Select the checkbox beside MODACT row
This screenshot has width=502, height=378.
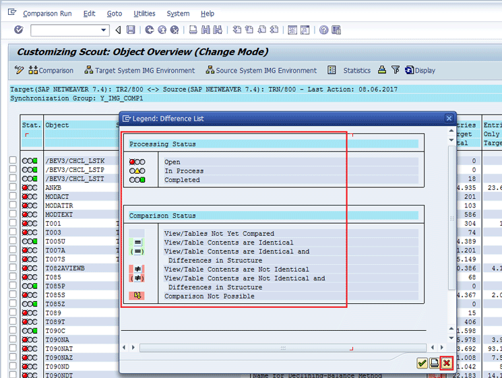[13, 196]
